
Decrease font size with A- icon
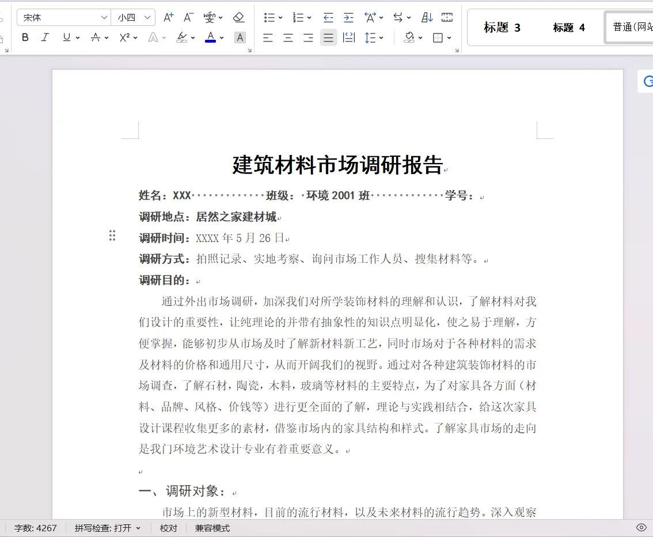tap(188, 17)
